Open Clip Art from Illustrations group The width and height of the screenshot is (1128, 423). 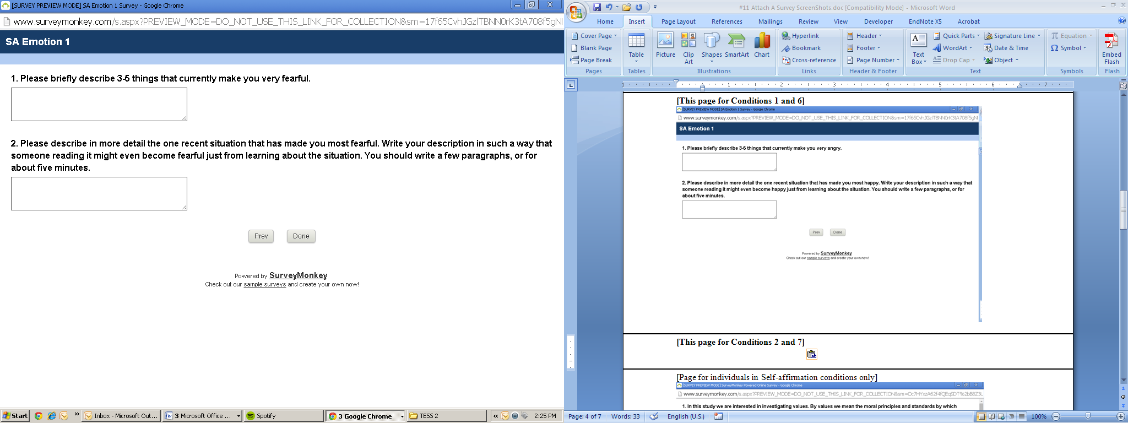(x=688, y=48)
